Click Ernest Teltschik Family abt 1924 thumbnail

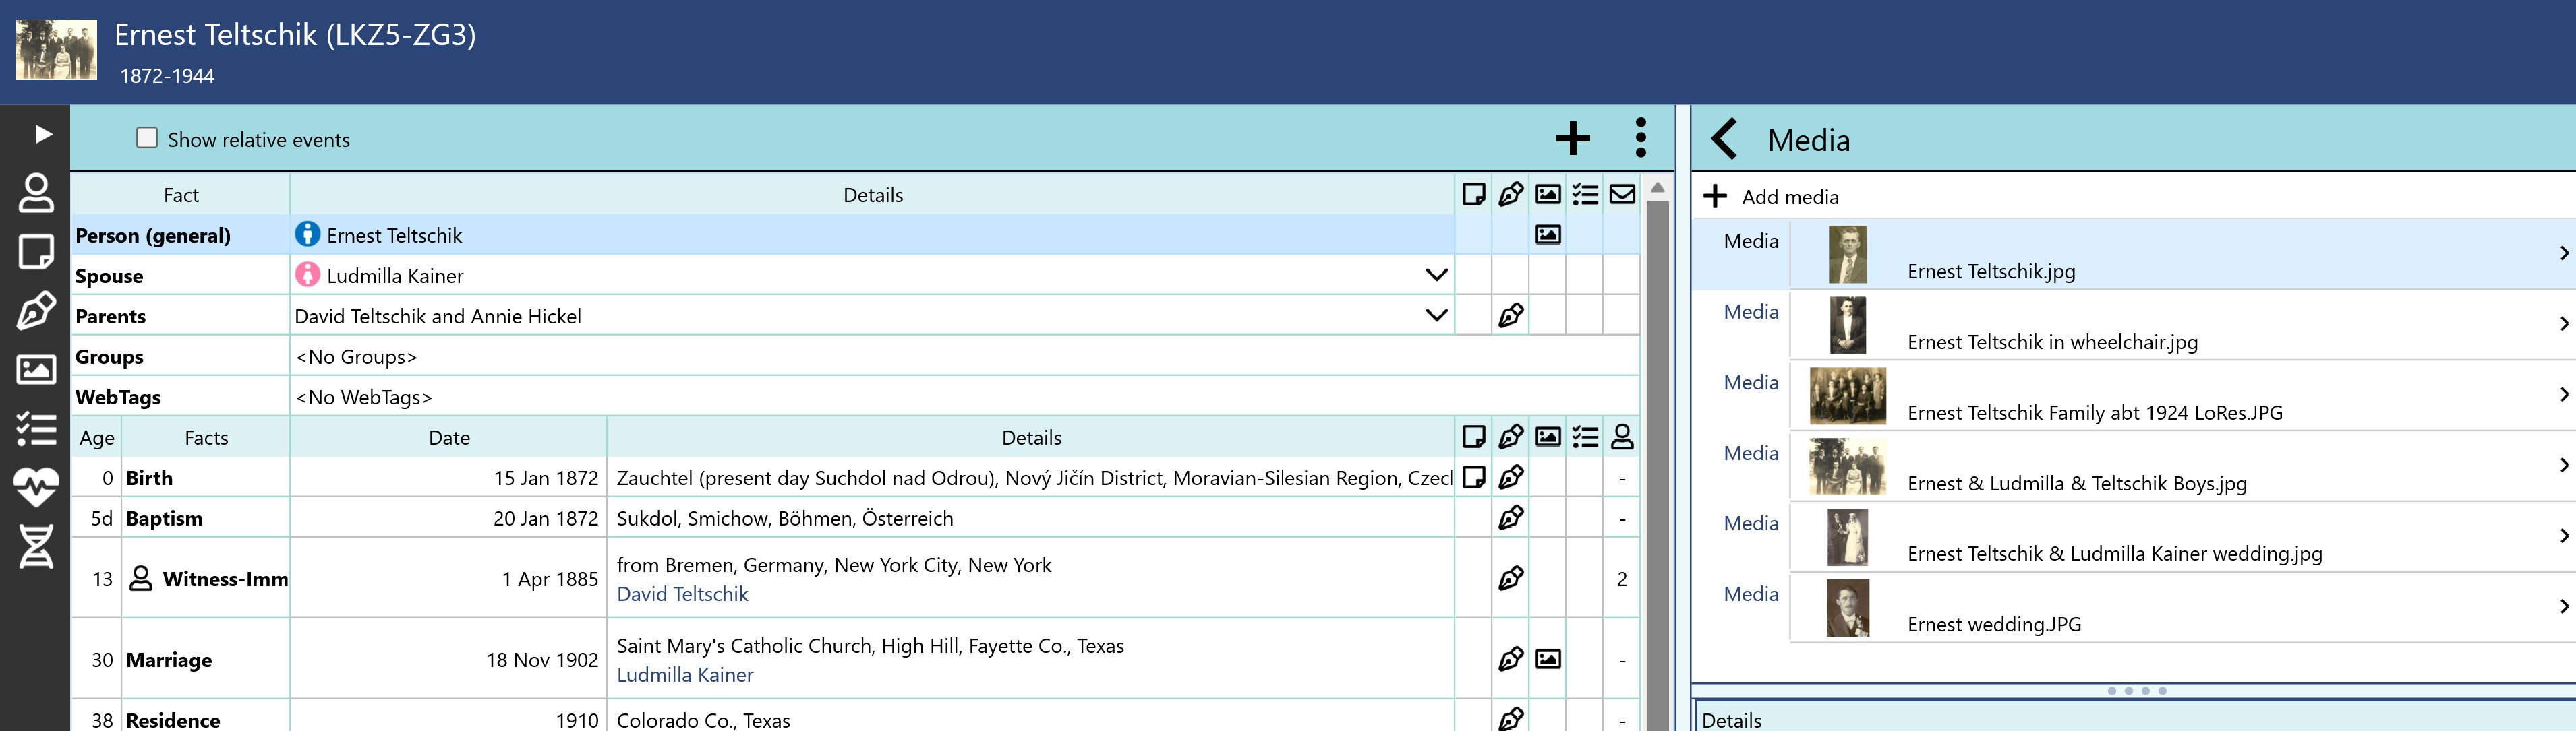[x=1847, y=395]
